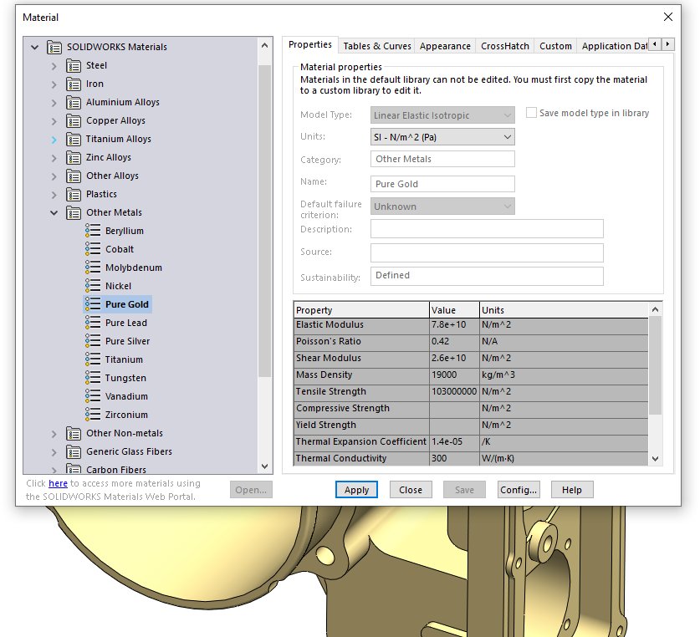The width and height of the screenshot is (700, 637).
Task: Click the Other Alloys folder icon
Action: click(x=74, y=176)
